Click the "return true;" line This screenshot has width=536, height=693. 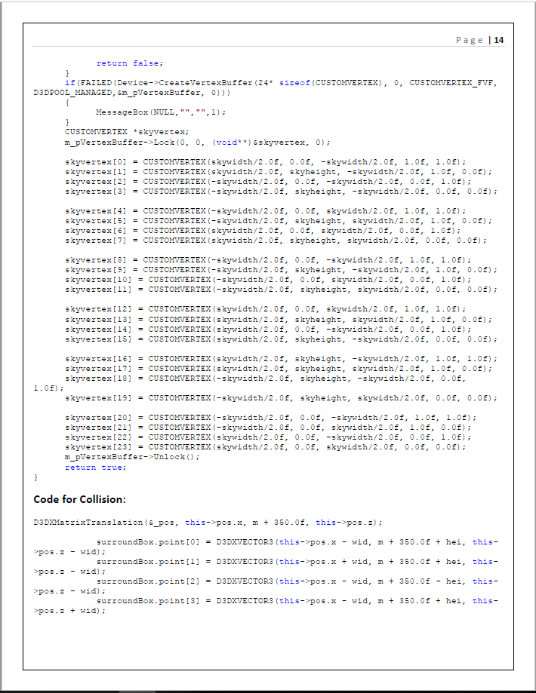pos(96,468)
